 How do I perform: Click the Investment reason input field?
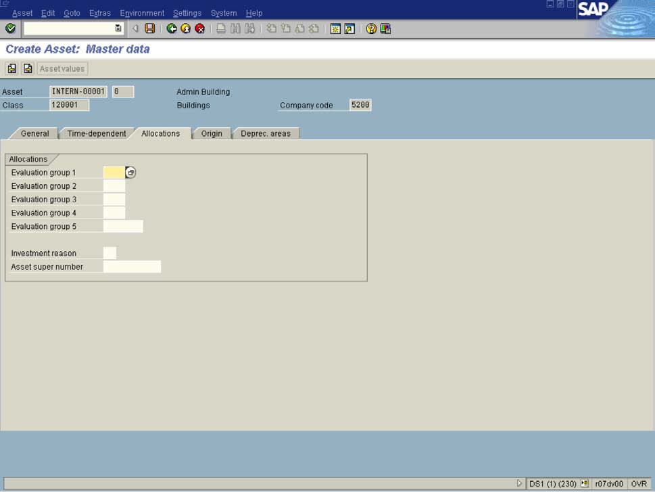(x=110, y=253)
